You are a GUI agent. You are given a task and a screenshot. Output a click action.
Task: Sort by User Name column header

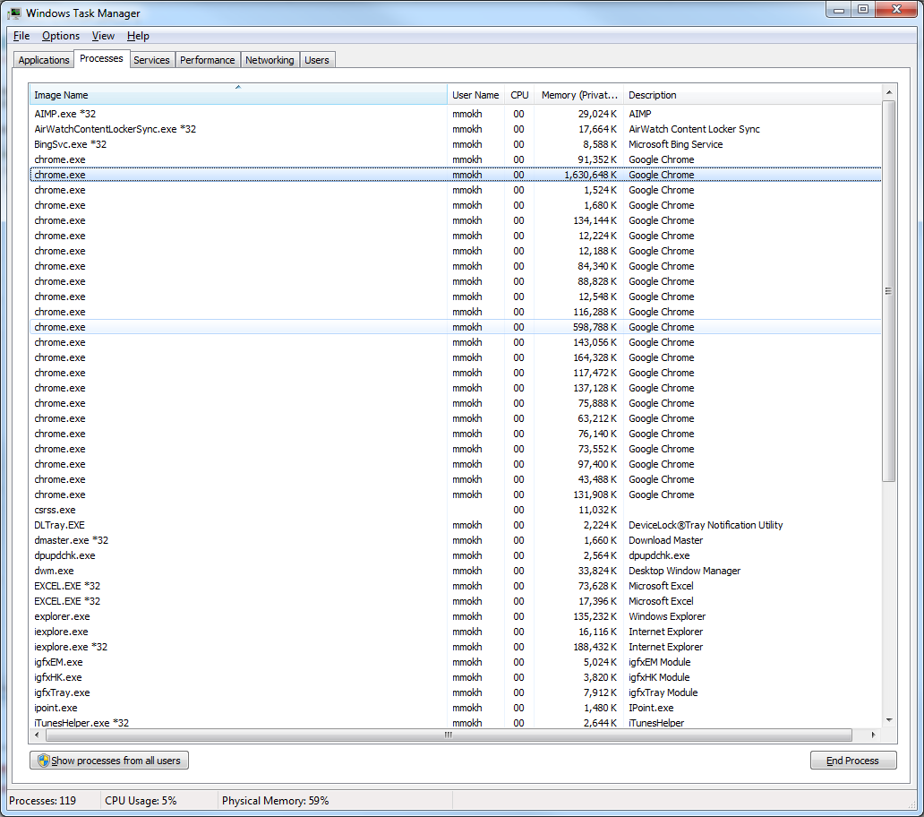tap(475, 95)
